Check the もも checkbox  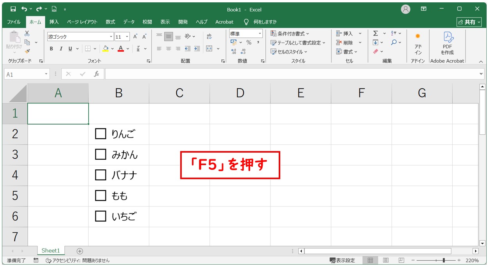(100, 195)
